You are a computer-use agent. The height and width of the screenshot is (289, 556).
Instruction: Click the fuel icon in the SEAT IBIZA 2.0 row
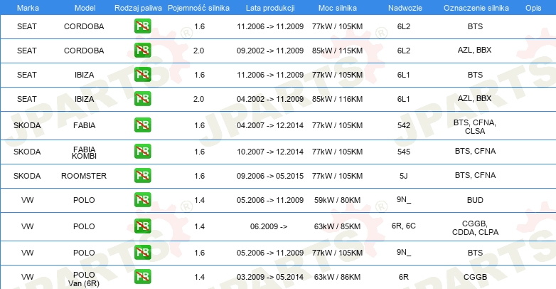[x=142, y=99]
